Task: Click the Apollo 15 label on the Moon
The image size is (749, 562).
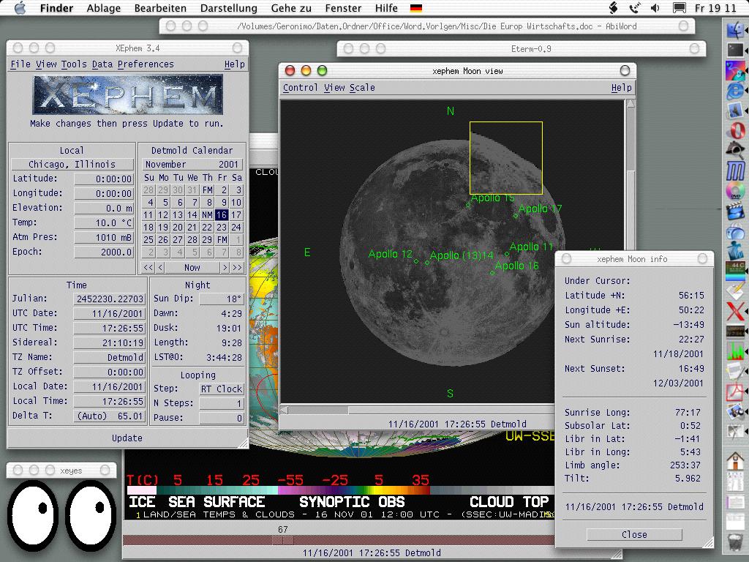Action: coord(492,198)
